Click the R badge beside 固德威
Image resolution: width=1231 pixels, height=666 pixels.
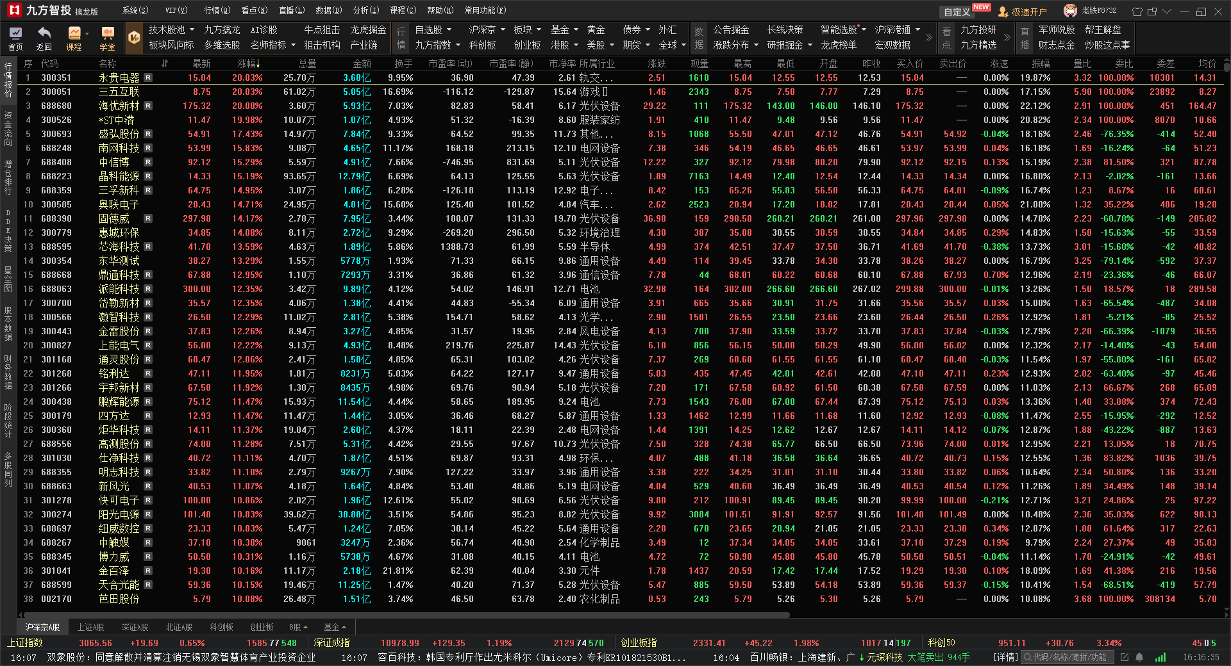(148, 218)
